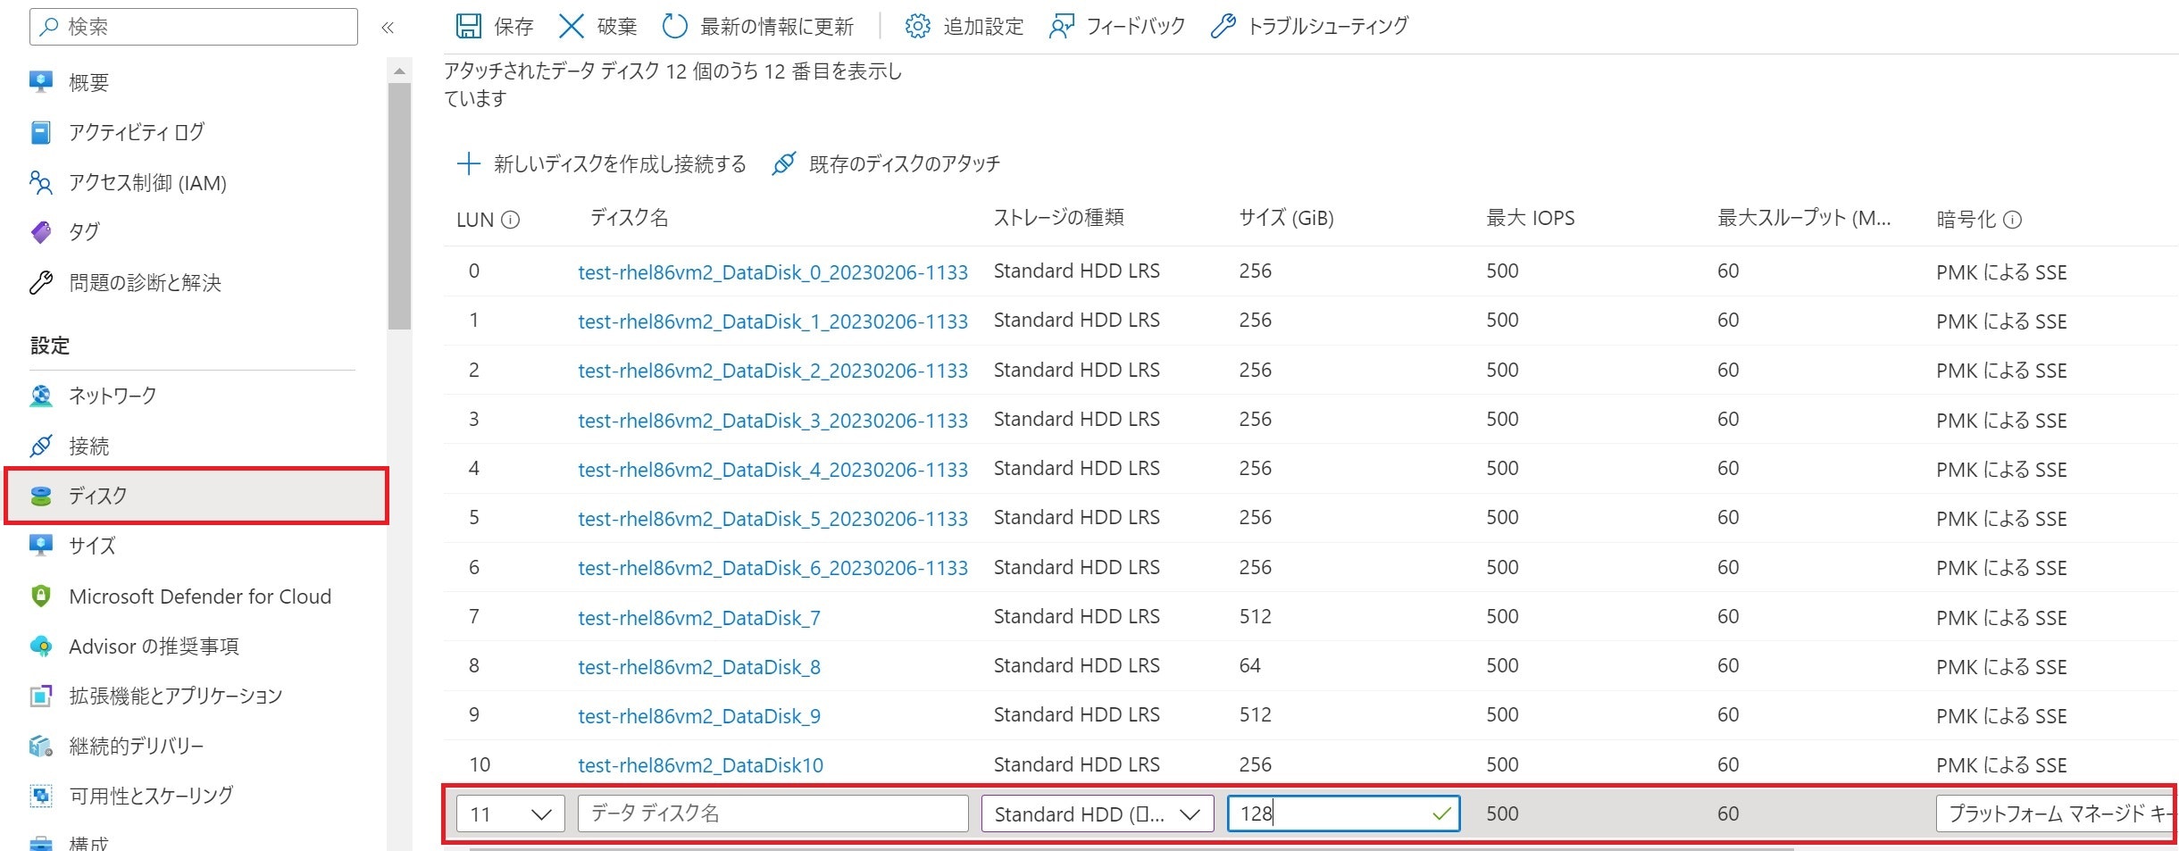Click the サイズ (GiB) column header
The height and width of the screenshot is (851, 2179).
(1286, 218)
